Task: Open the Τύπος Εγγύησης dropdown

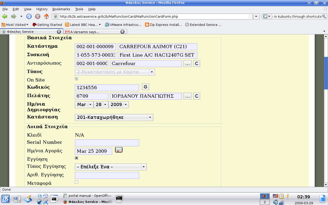Action: (111, 167)
